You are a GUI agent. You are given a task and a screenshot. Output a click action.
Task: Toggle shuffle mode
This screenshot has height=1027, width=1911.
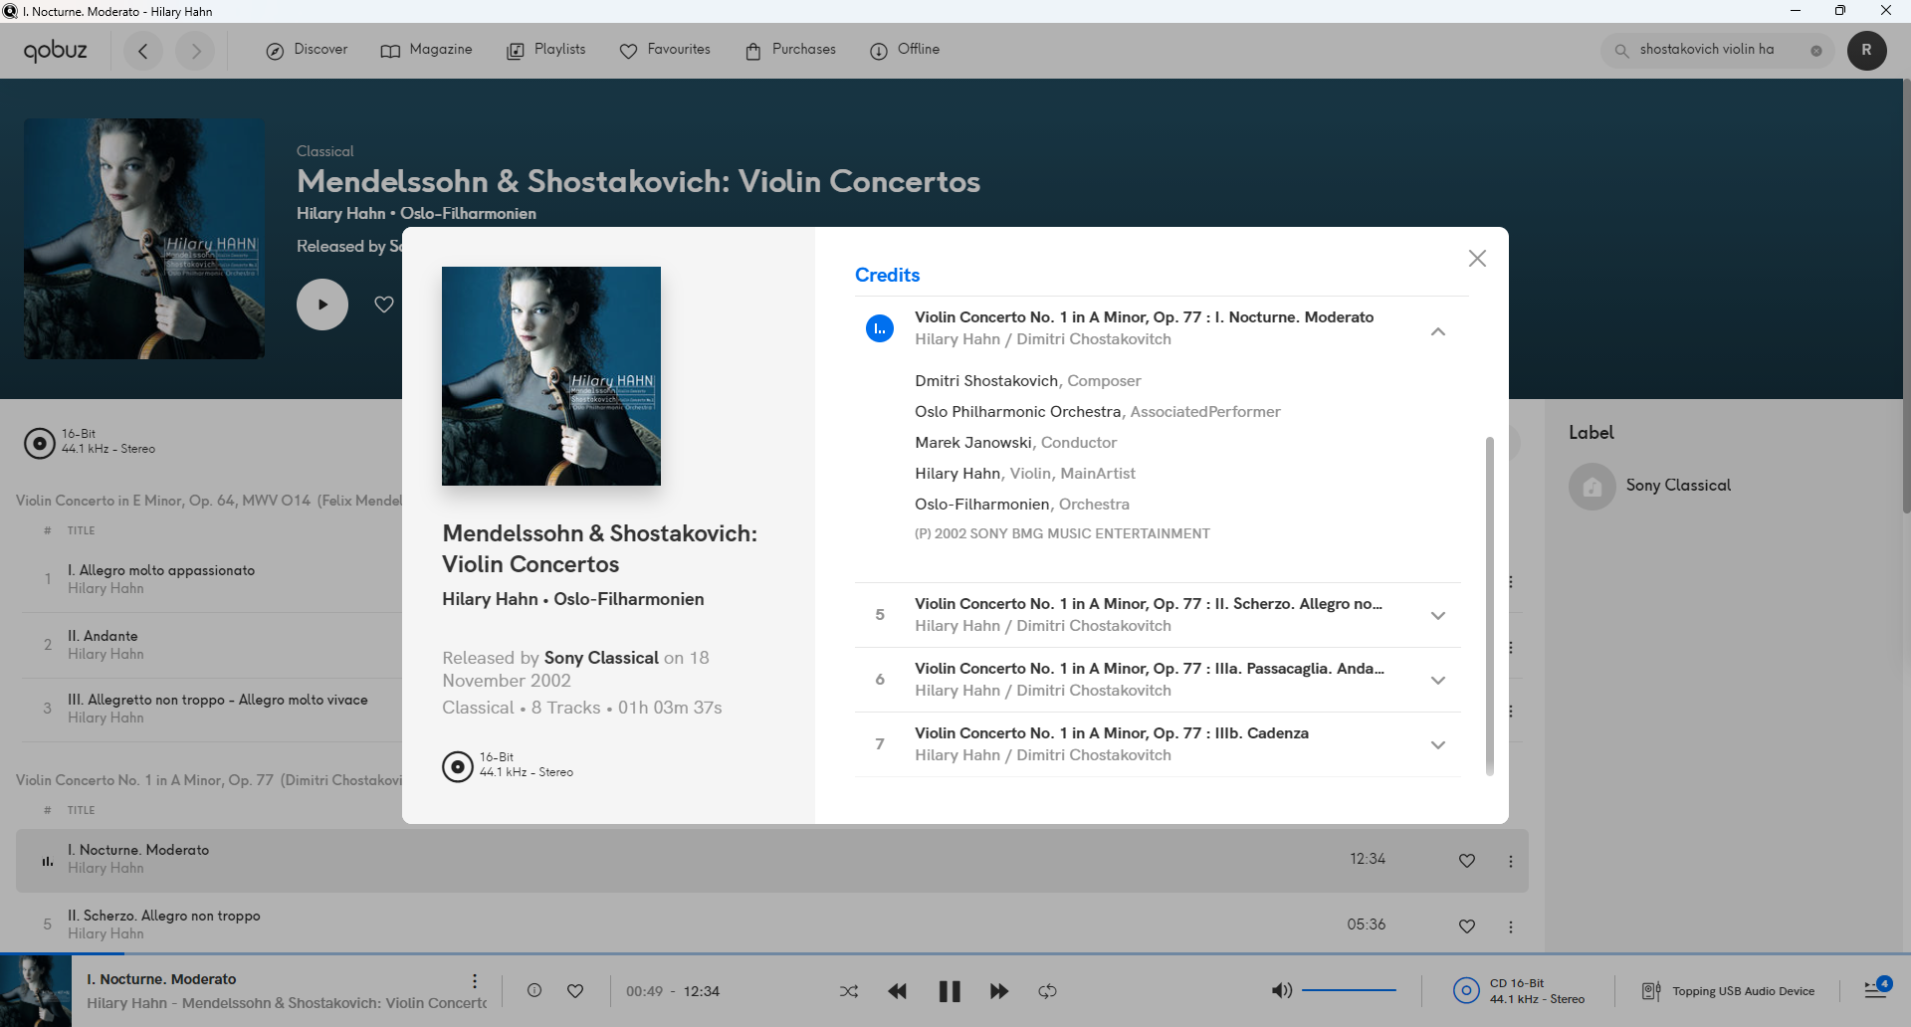point(848,991)
